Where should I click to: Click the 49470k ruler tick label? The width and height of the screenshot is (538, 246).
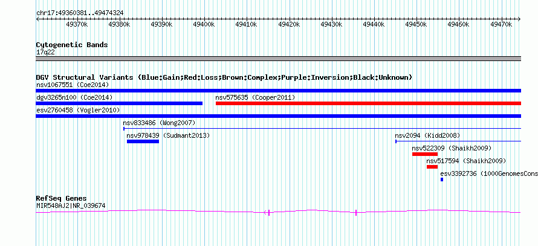tap(501, 24)
